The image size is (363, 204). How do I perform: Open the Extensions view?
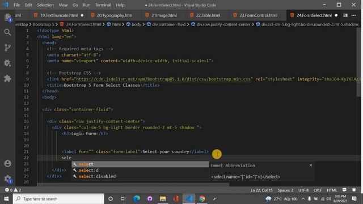(x=7, y=78)
